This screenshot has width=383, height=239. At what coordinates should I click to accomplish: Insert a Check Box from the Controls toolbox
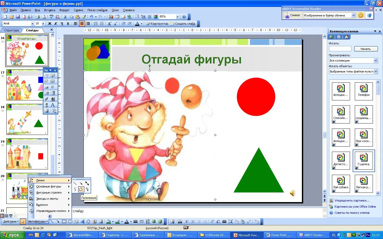(x=47, y=82)
